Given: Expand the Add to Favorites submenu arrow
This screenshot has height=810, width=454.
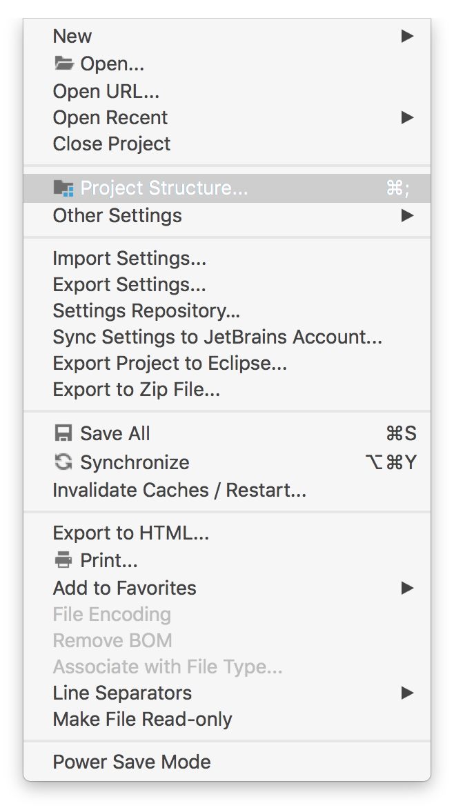Looking at the screenshot, I should tap(408, 588).
